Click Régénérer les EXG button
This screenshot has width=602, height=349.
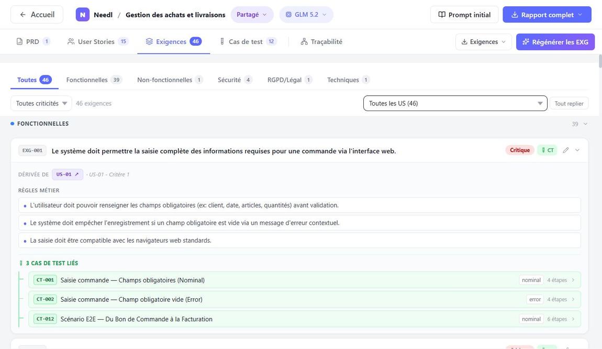555,42
